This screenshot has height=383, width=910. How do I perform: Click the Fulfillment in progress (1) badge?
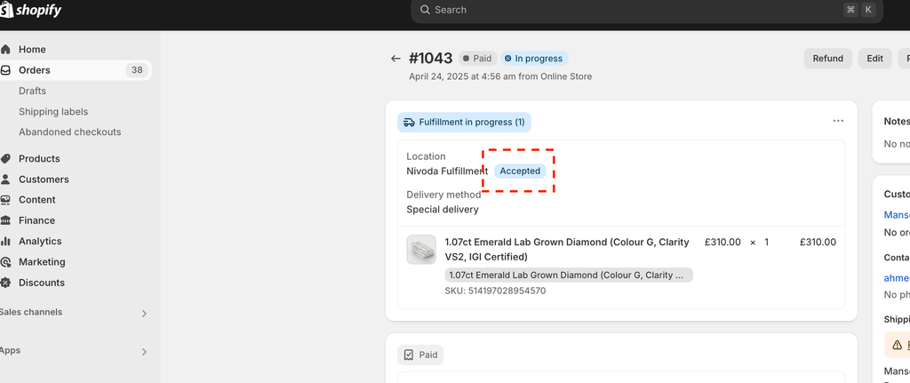tap(464, 123)
